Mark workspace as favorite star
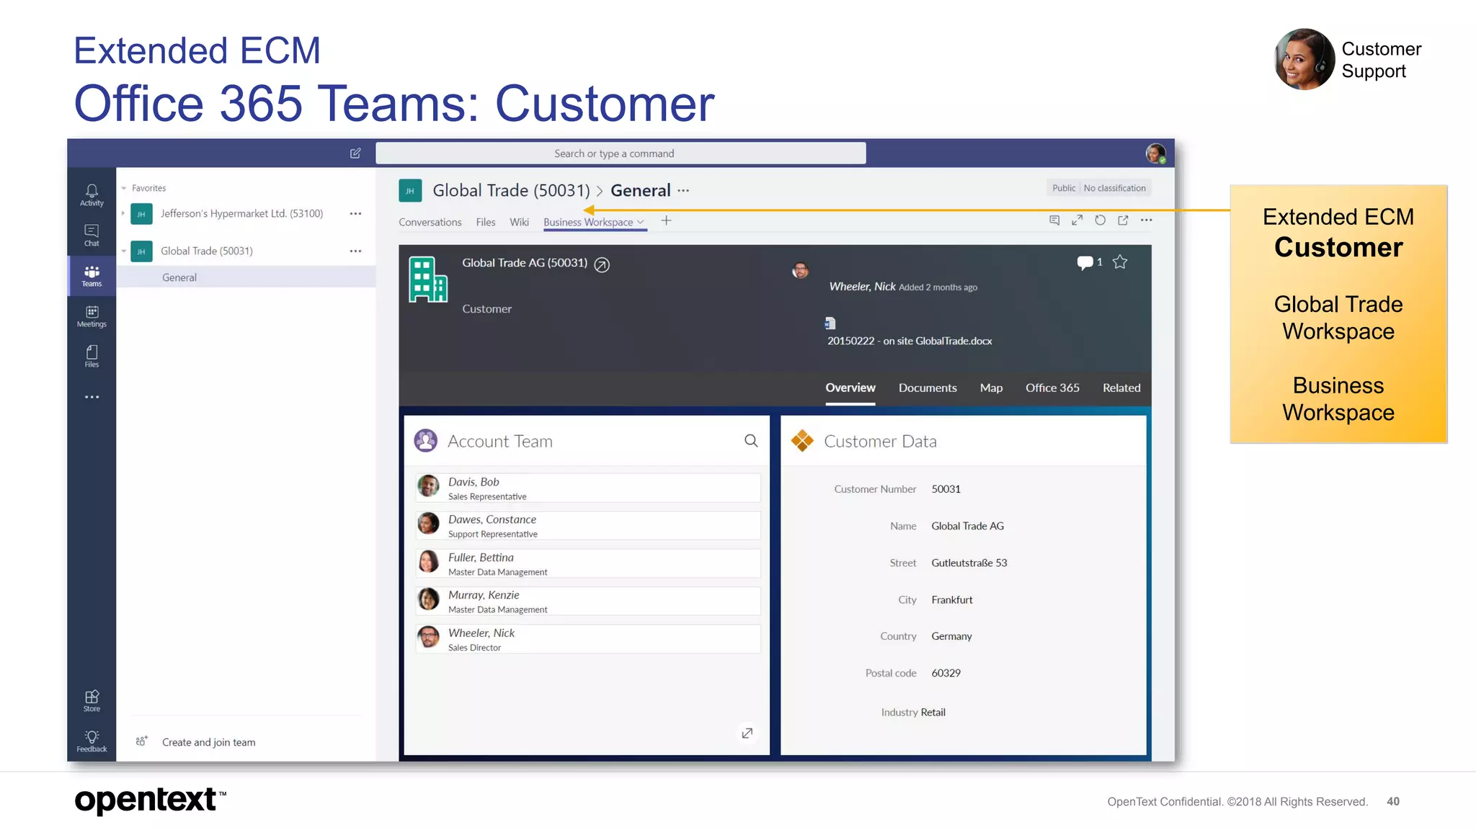 click(x=1119, y=262)
